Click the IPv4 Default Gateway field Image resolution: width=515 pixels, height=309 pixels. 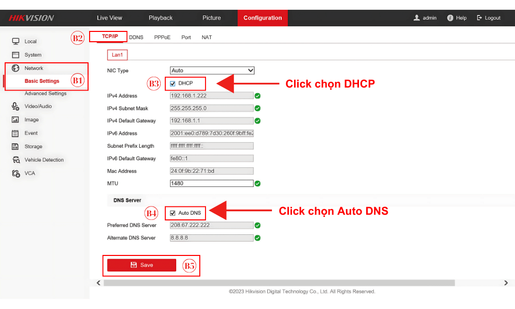pos(212,121)
